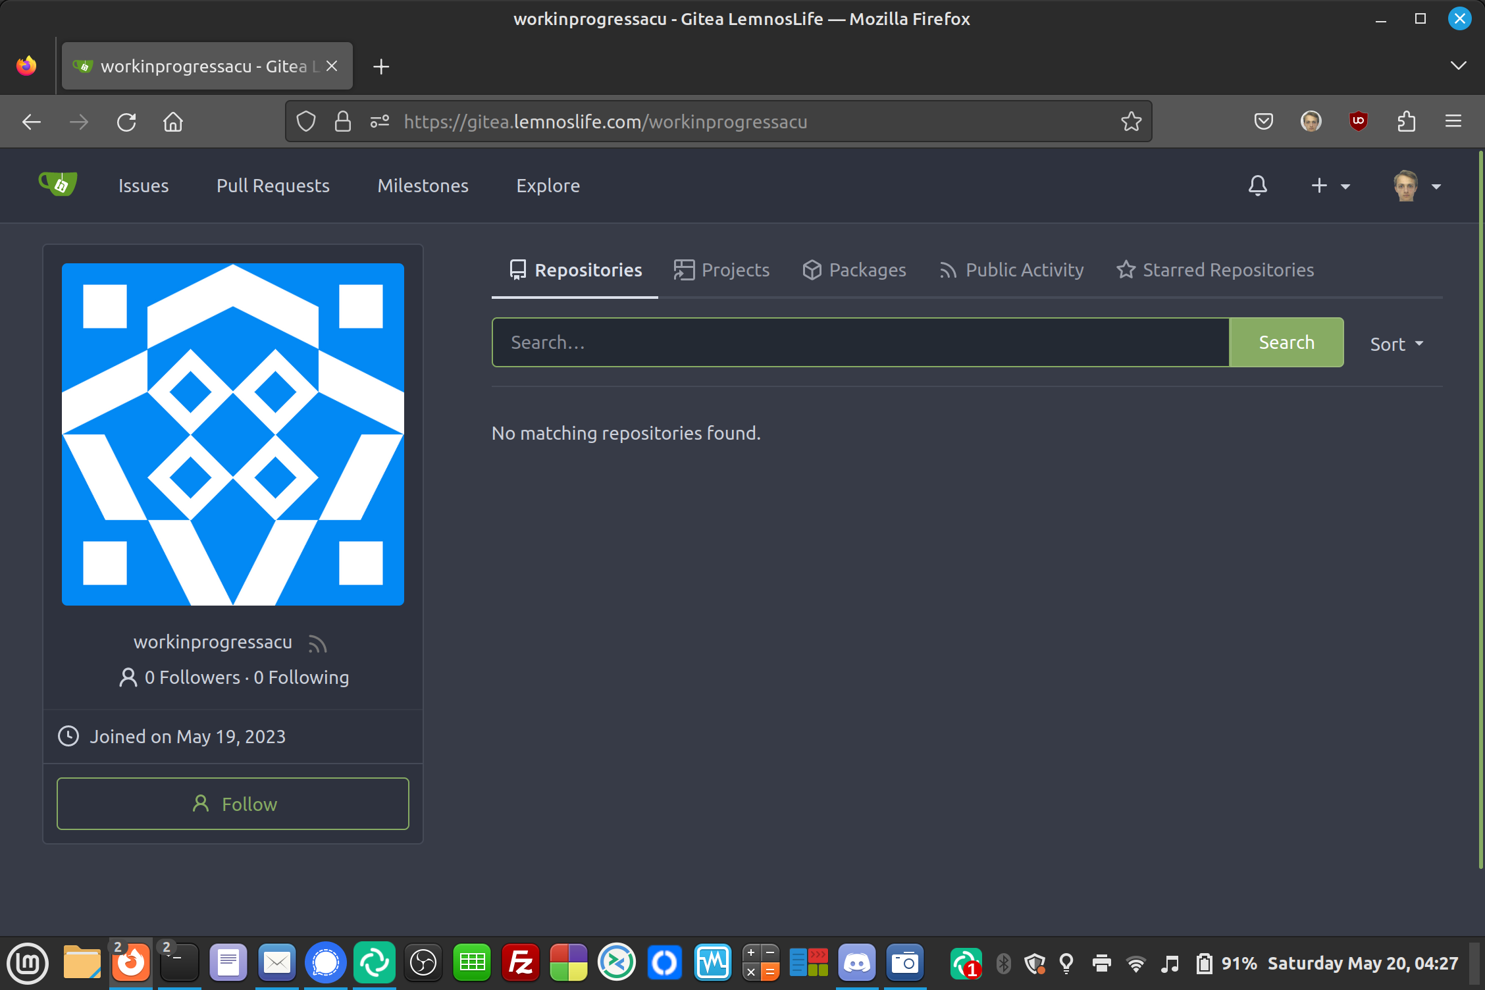The height and width of the screenshot is (990, 1485).
Task: Open the notifications bell
Action: 1257,186
